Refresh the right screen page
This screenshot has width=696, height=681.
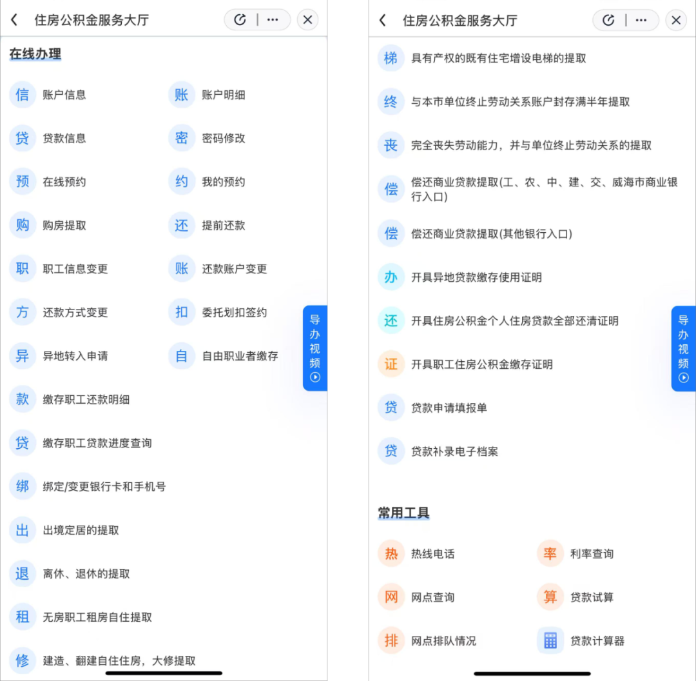(x=608, y=21)
